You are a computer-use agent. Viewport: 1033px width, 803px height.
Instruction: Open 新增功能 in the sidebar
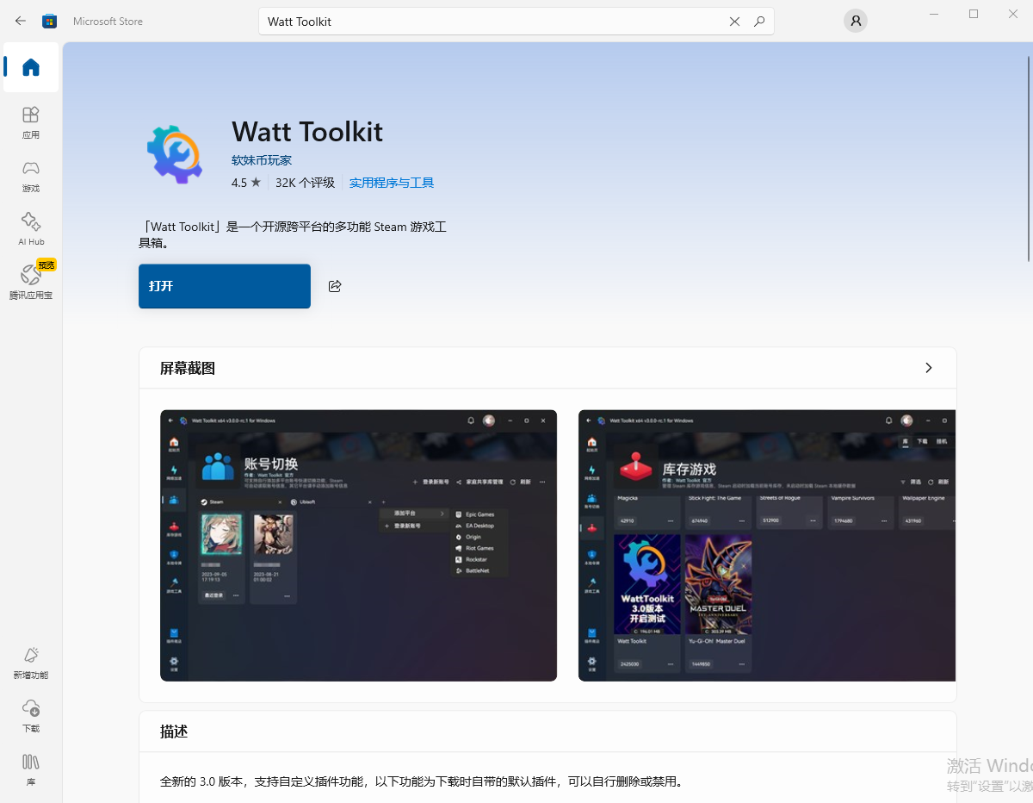pyautogui.click(x=31, y=663)
